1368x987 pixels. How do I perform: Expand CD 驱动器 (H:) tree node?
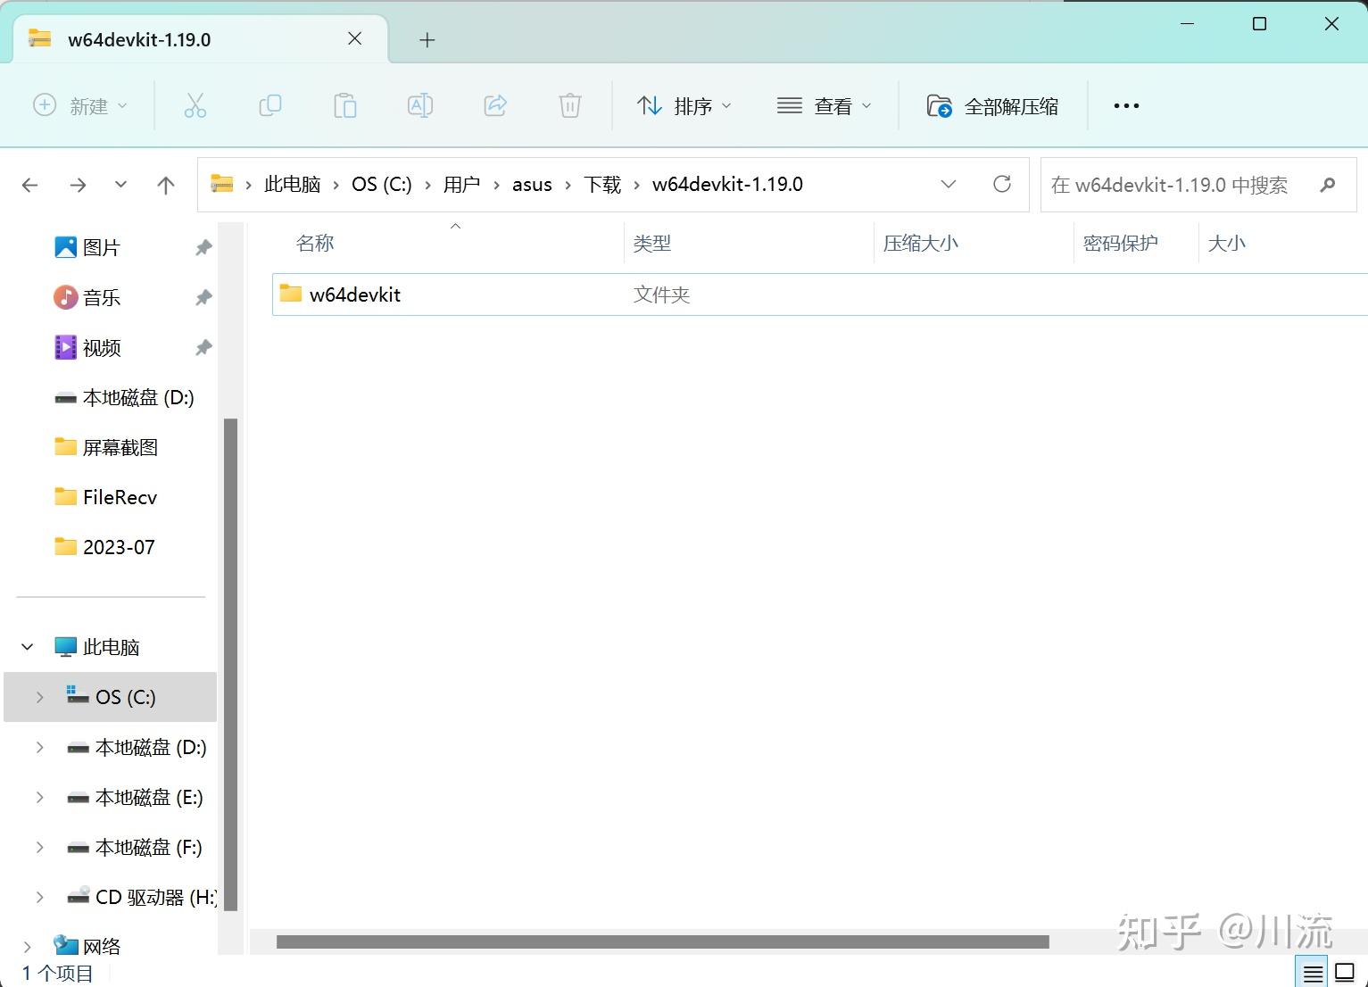39,897
